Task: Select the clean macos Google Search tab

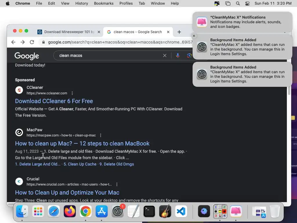Action: [x=137, y=32]
